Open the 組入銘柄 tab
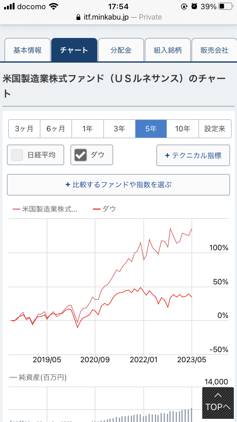 pyautogui.click(x=168, y=50)
